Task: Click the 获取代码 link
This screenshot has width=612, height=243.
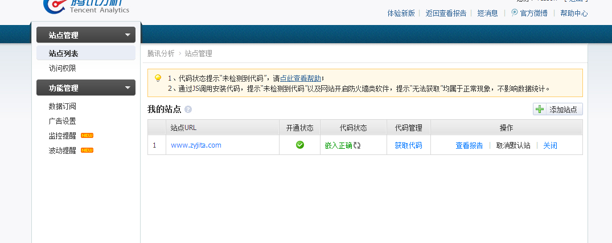Action: (x=408, y=146)
